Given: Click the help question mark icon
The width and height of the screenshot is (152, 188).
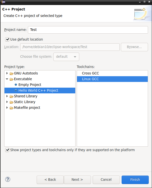Looking at the screenshot, I should (x=8, y=179).
